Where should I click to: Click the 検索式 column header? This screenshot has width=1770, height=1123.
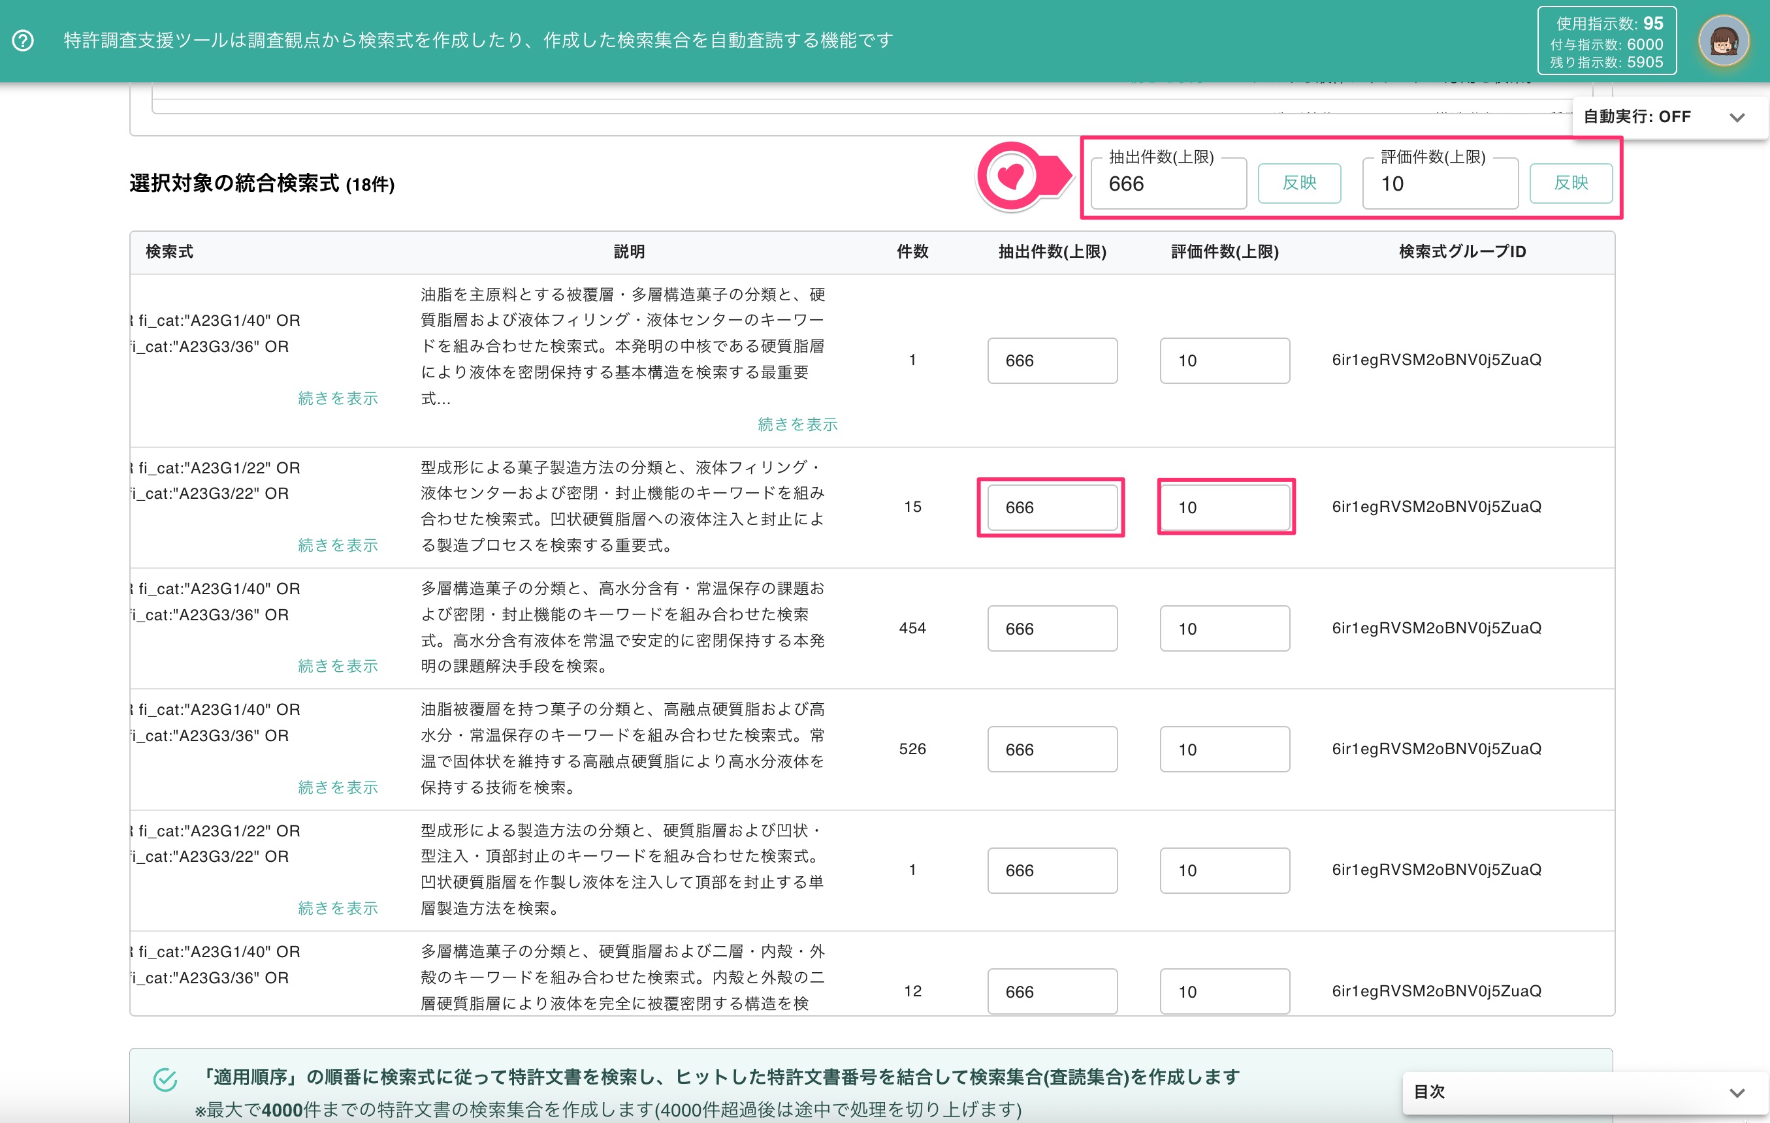[169, 252]
